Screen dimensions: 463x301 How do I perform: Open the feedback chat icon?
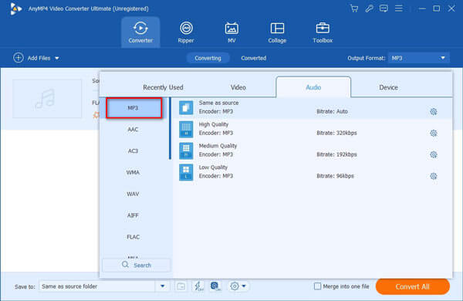[384, 8]
